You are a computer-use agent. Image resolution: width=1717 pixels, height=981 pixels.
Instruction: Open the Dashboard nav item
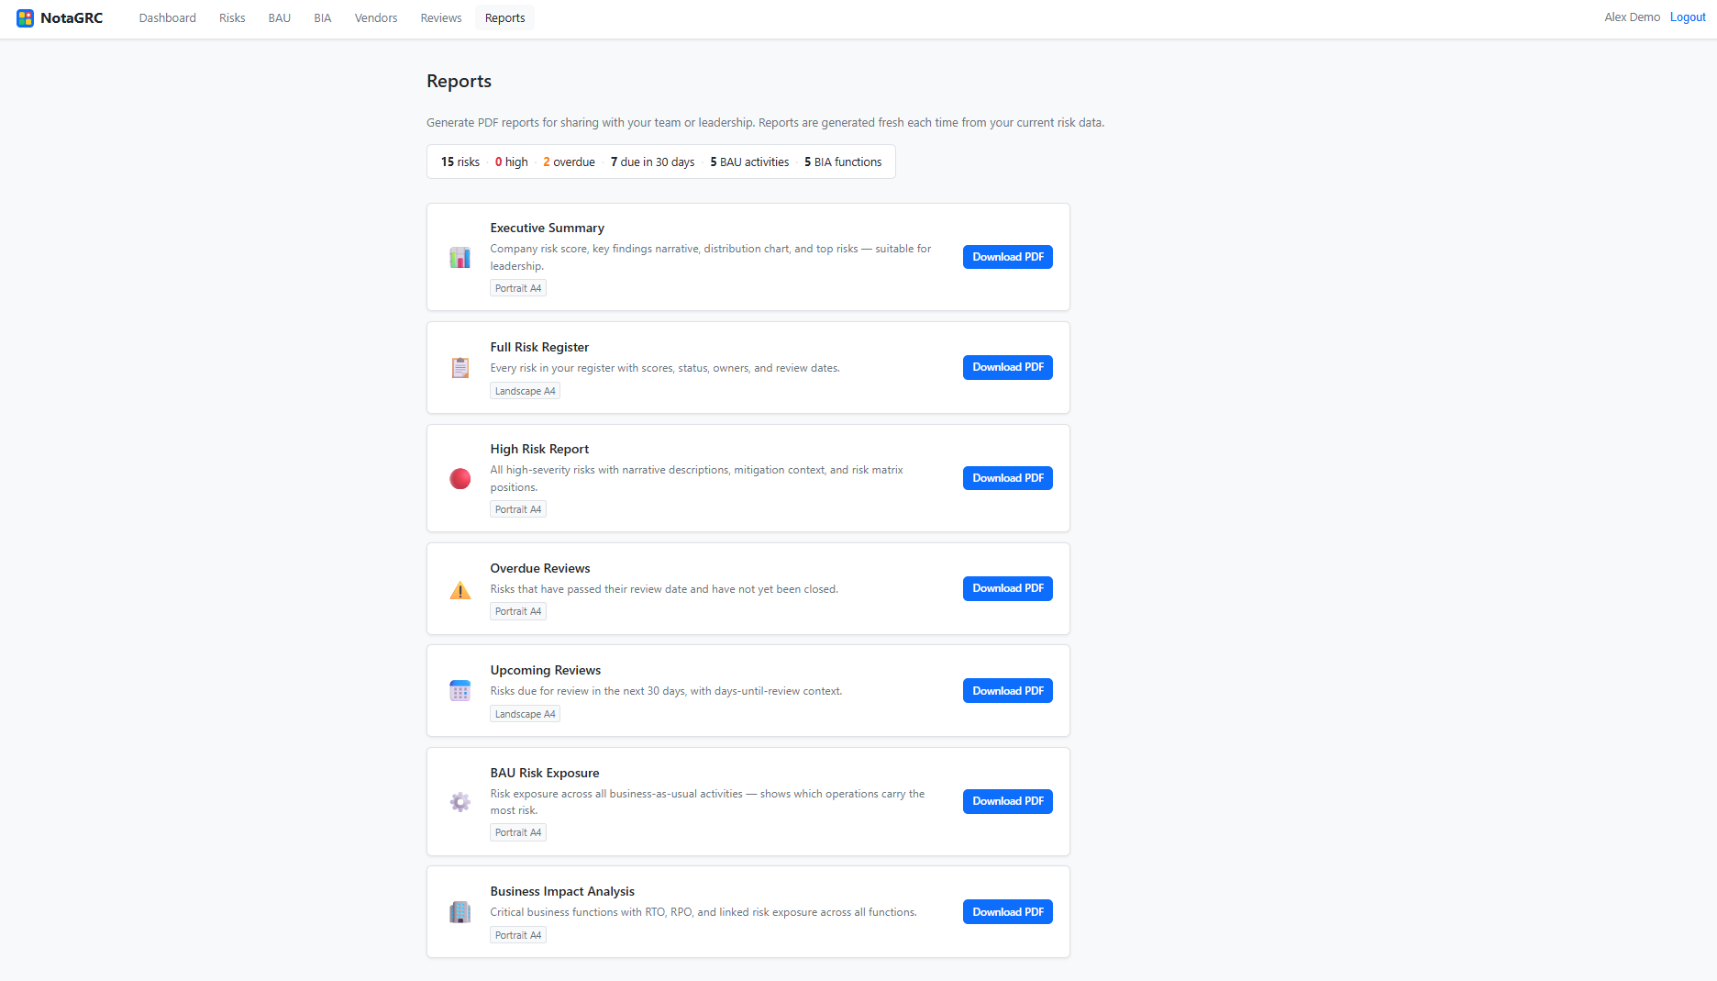(167, 17)
